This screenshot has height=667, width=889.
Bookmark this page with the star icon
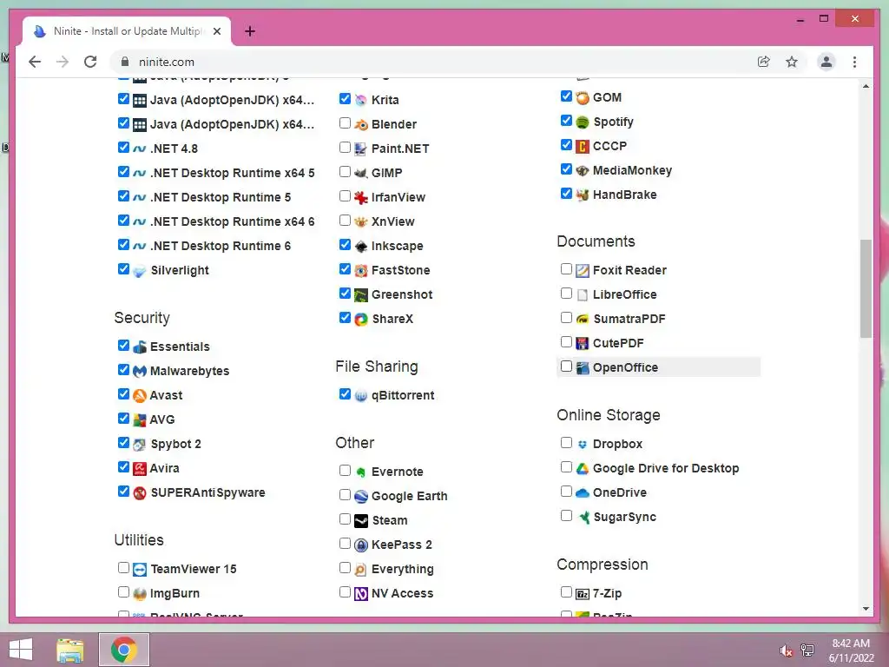point(792,62)
